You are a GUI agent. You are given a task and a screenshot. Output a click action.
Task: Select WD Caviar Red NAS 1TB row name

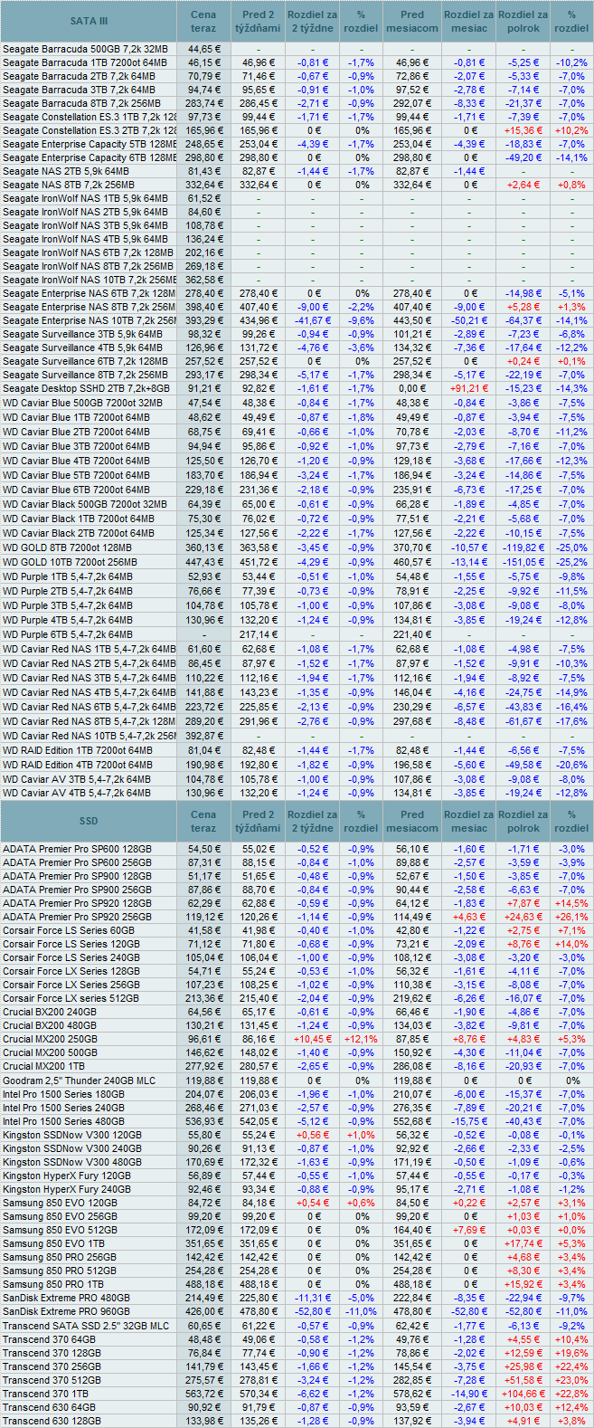[x=90, y=649]
